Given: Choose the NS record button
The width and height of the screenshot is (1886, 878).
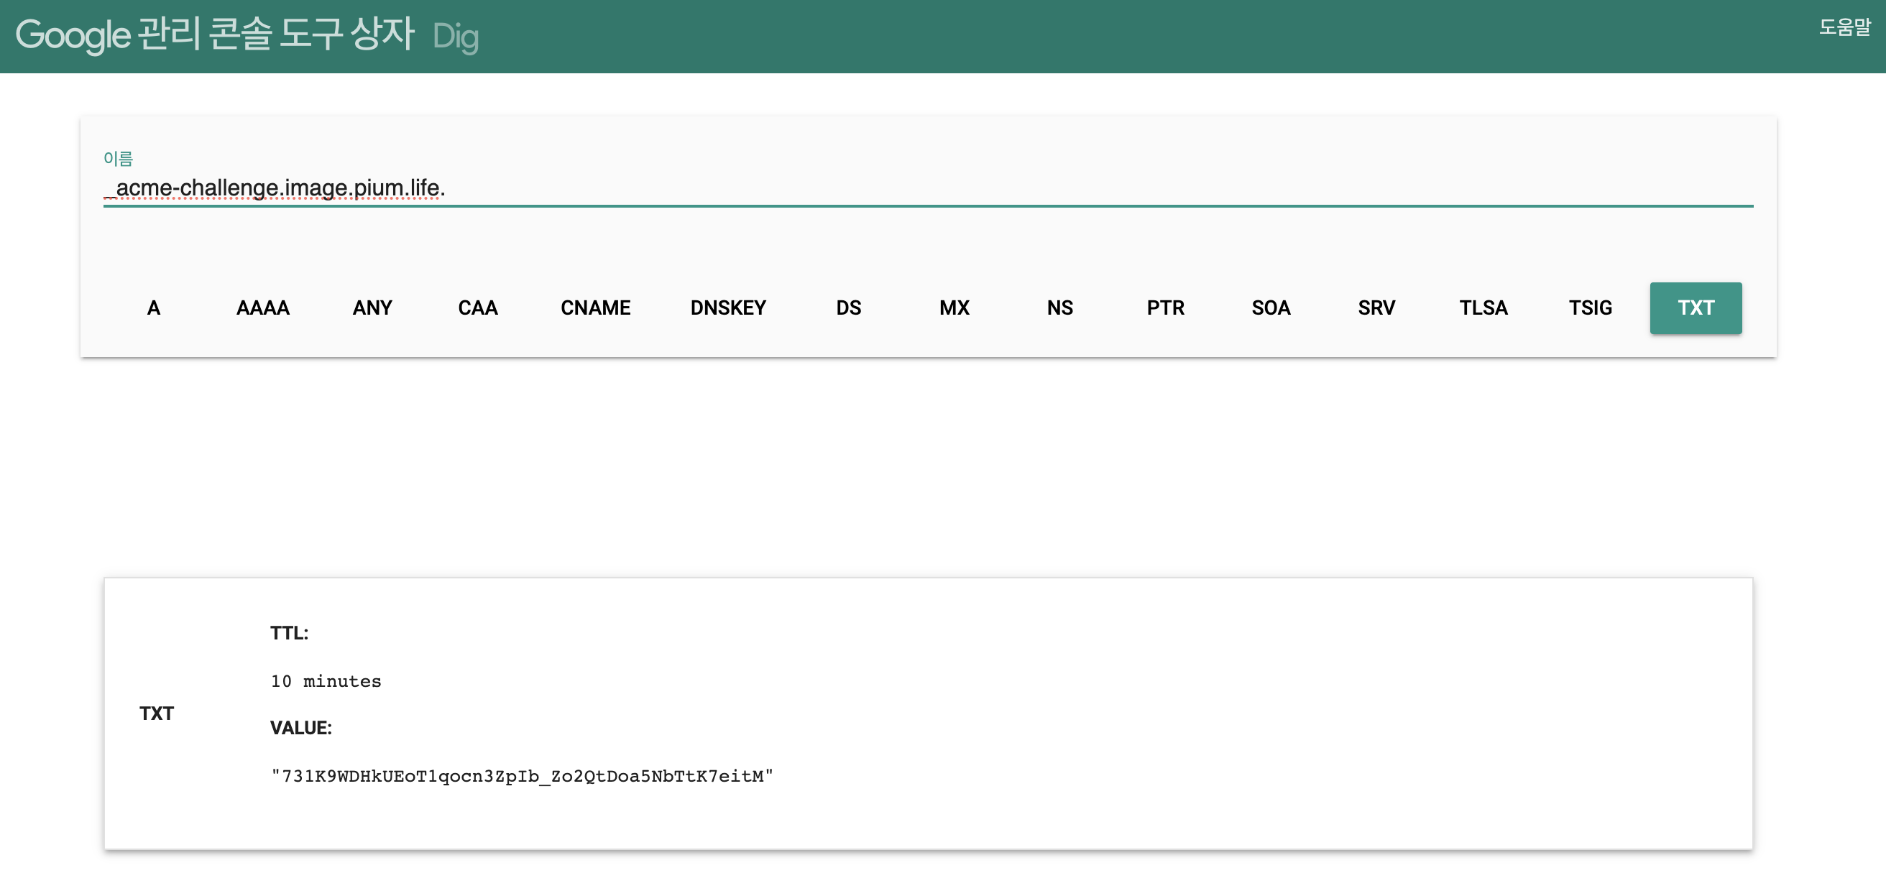Looking at the screenshot, I should [1059, 308].
